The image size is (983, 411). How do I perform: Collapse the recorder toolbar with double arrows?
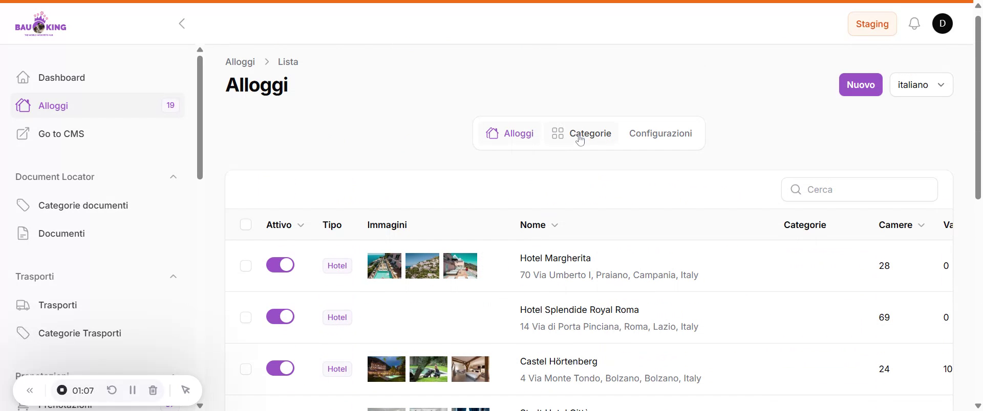[30, 391]
